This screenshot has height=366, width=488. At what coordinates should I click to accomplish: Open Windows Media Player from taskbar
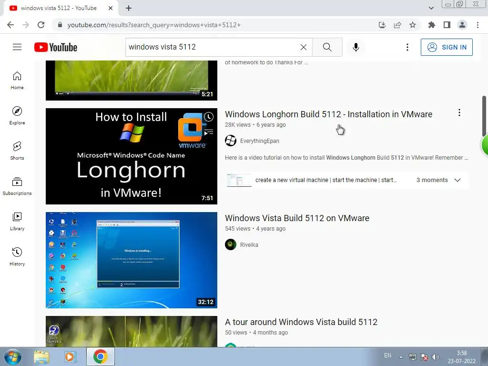click(x=71, y=357)
